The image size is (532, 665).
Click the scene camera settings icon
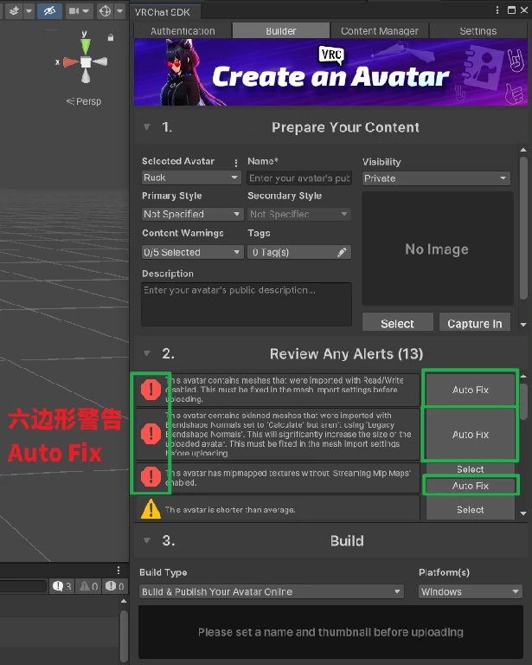(x=75, y=11)
